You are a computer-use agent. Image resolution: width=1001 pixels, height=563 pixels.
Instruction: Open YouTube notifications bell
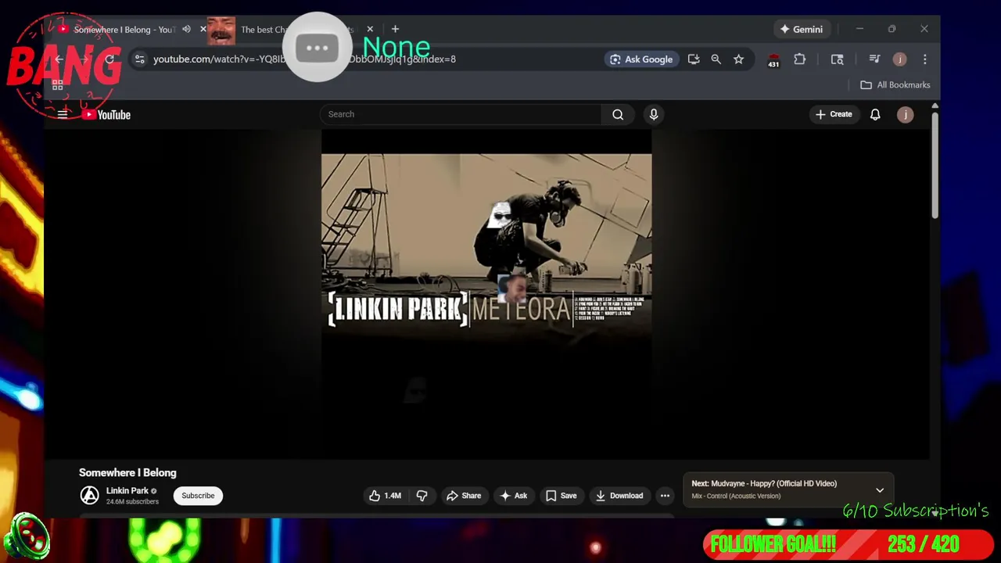click(x=875, y=114)
